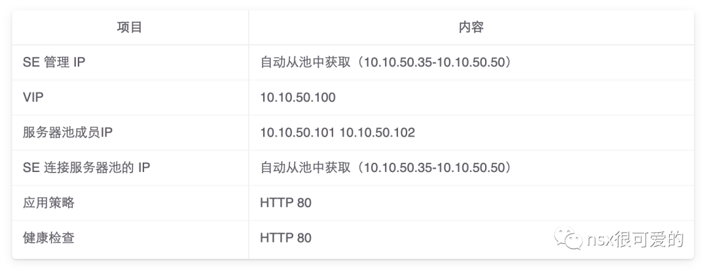Click the VIP row label
Screen dimensions: 707x270
33,97
